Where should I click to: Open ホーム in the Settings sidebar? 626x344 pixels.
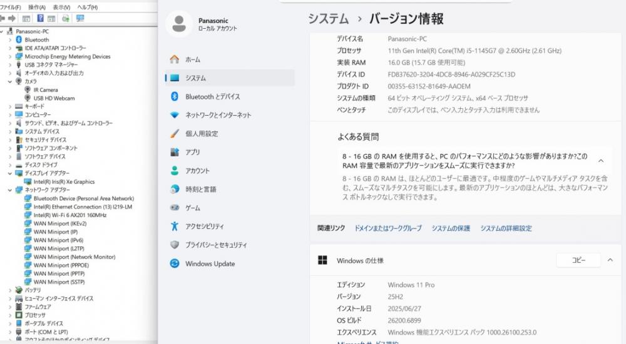coord(230,59)
